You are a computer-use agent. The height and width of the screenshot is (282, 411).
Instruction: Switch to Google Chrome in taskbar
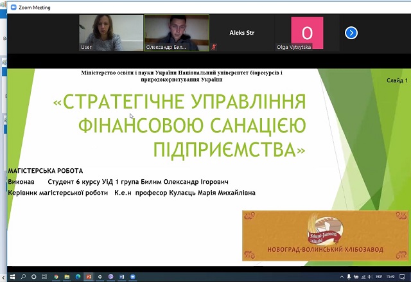[56, 277]
